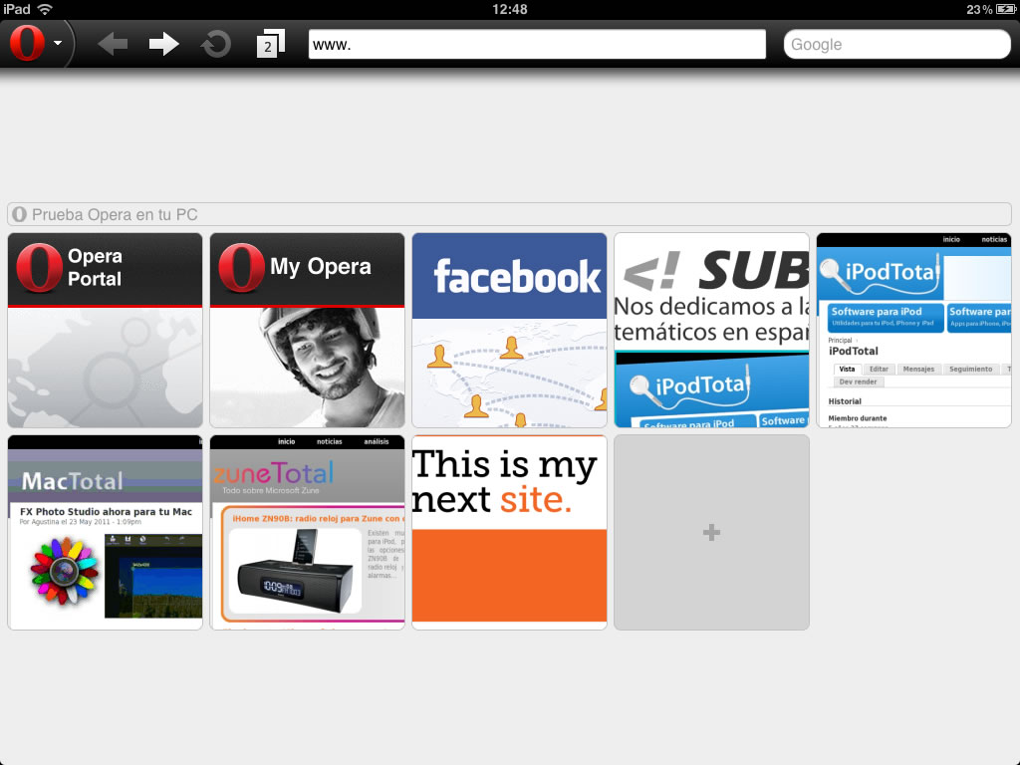Open the tabs overview showing 2 tabs
The image size is (1020, 765).
click(271, 44)
